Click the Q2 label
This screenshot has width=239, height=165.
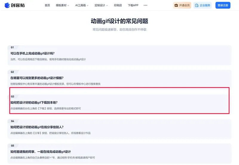[x=12, y=72]
